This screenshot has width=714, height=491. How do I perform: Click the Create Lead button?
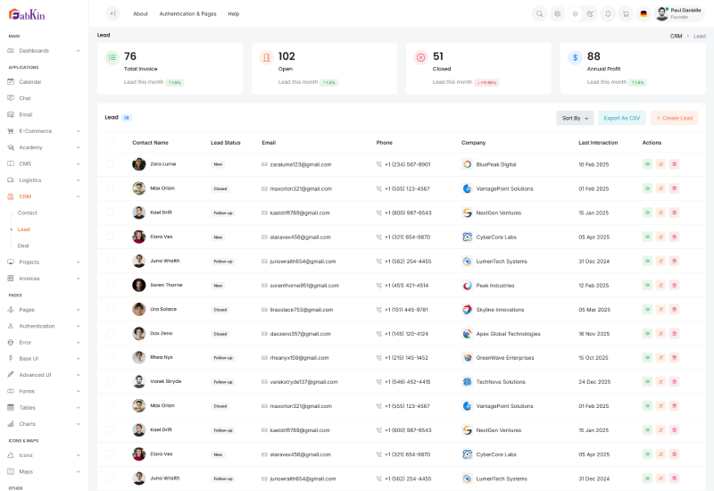tap(674, 118)
